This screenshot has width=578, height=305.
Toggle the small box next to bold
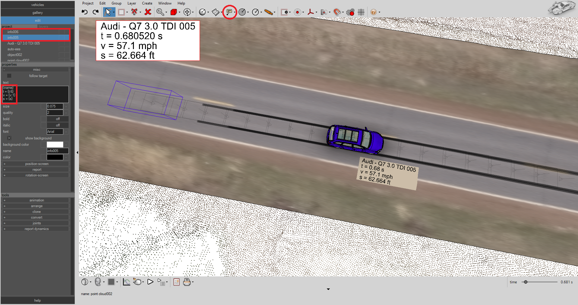tap(43, 119)
